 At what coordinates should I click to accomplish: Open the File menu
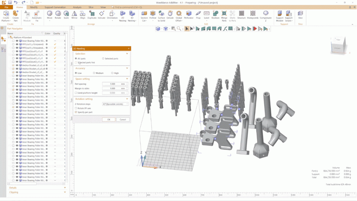point(6,7)
